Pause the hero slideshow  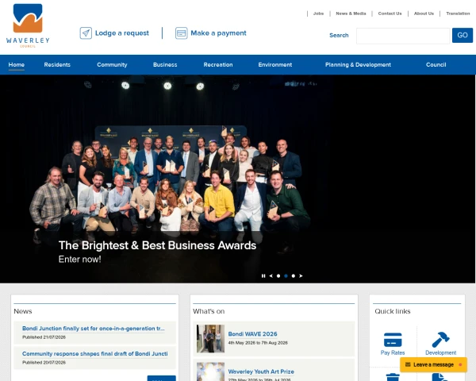click(x=263, y=276)
